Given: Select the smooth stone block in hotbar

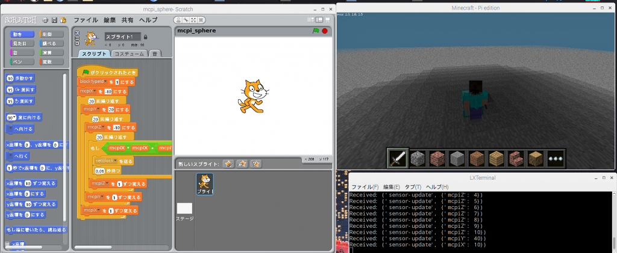Looking at the screenshot, I should point(457,159).
